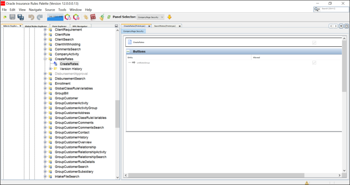The height and width of the screenshot is (185, 350).
Task: Select the Enrollment tree item
Action: pyautogui.click(x=63, y=83)
